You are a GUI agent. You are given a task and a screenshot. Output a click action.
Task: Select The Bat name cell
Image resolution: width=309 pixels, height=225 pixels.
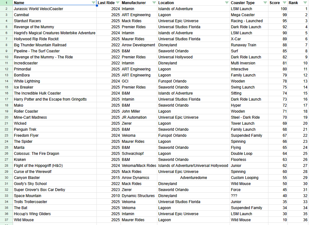[x=55, y=208]
